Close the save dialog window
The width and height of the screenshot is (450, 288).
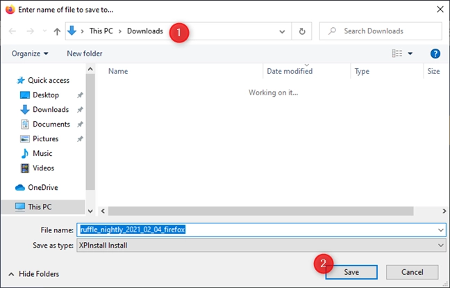coord(440,10)
